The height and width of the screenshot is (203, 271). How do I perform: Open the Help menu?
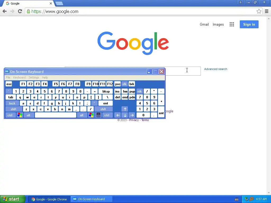[45, 77]
